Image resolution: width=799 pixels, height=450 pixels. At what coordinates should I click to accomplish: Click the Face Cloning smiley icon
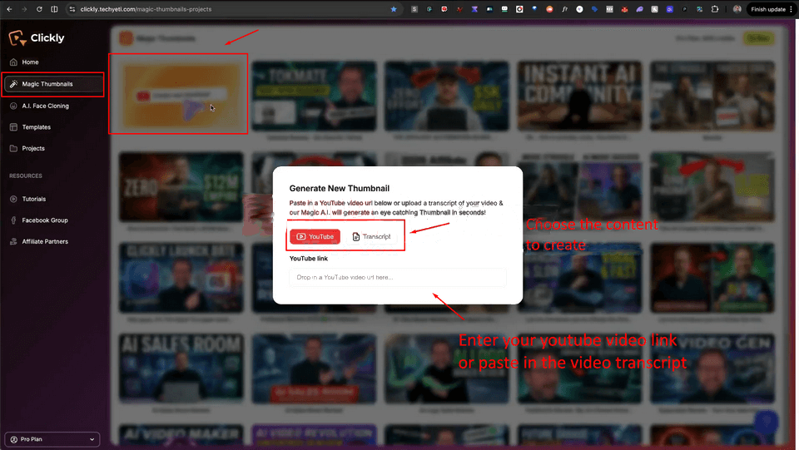point(13,106)
